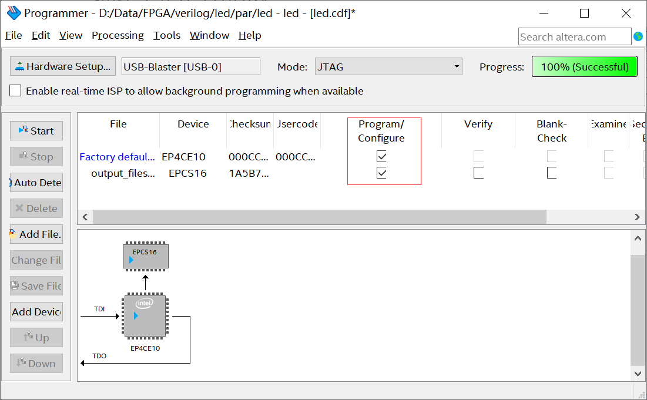
Task: Click the Examine column header
Action: click(609, 124)
